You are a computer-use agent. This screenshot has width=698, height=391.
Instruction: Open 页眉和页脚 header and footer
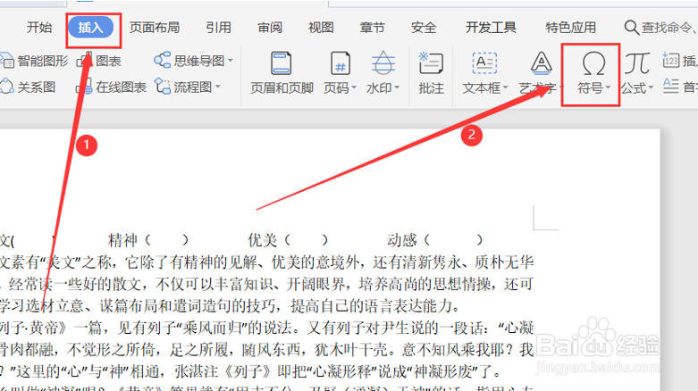(x=282, y=73)
